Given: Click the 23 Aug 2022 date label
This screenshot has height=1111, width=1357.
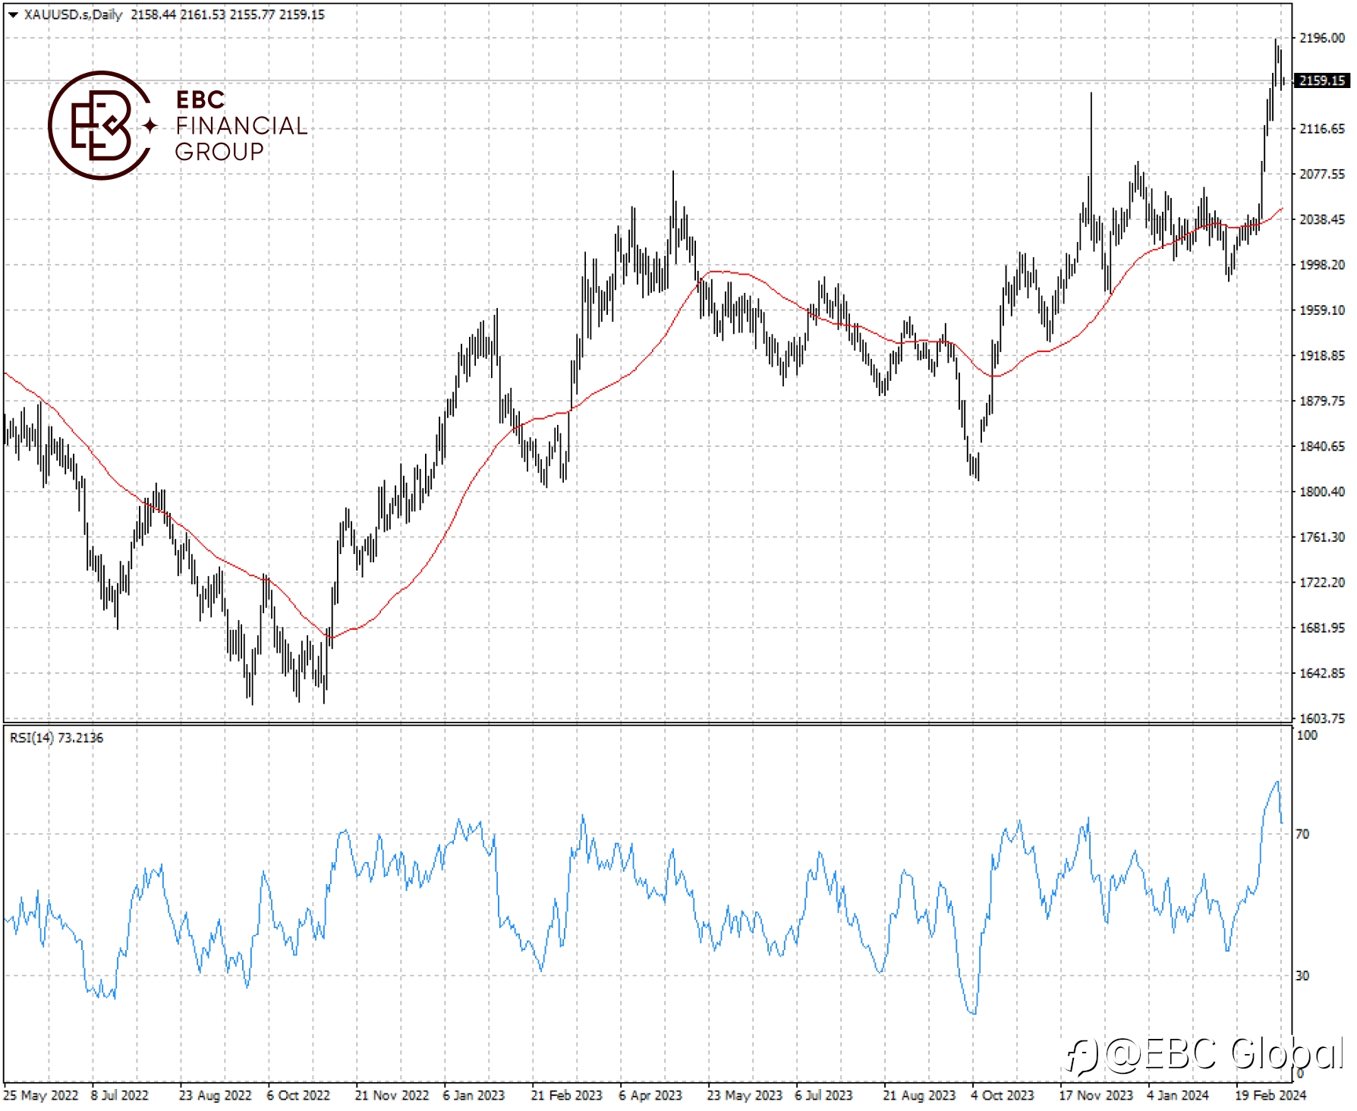Looking at the screenshot, I should 215,1095.
